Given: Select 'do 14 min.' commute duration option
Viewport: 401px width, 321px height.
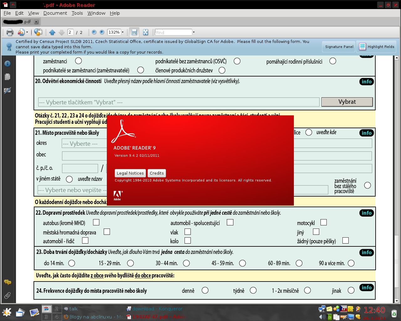Looking at the screenshot, I should coord(72,263).
